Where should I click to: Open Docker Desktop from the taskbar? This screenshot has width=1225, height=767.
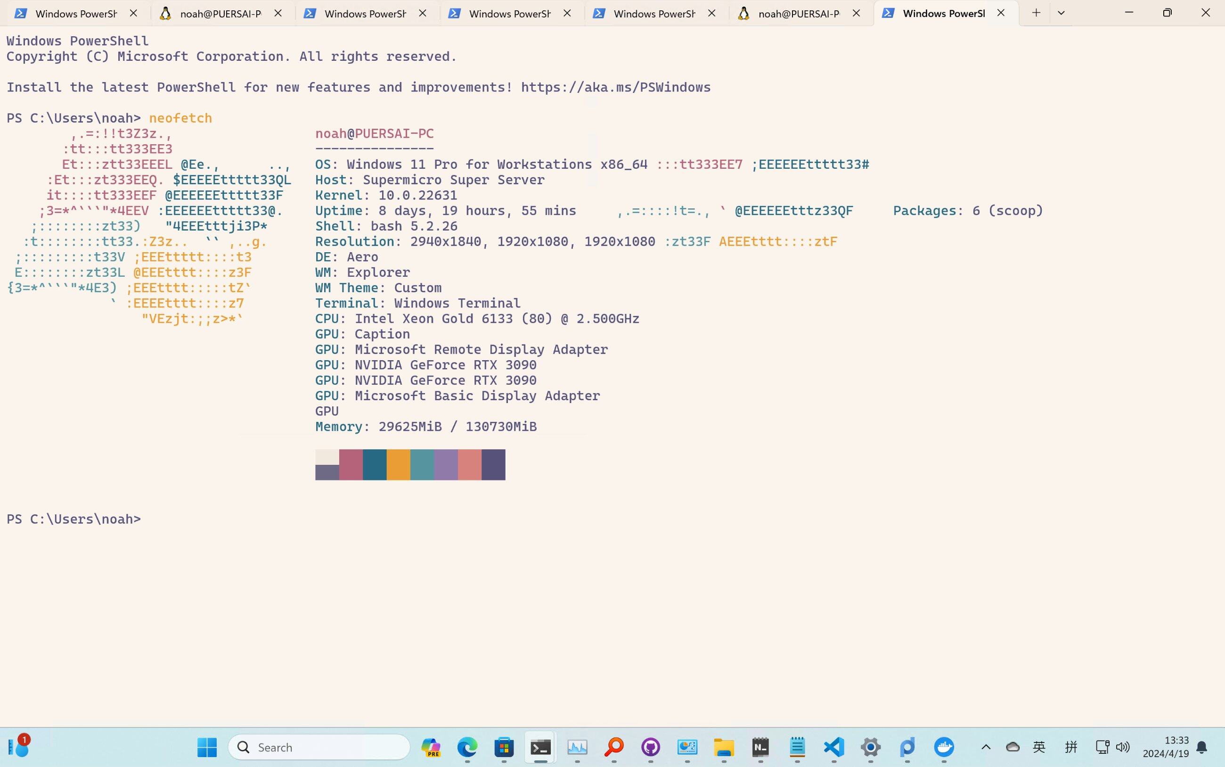944,747
